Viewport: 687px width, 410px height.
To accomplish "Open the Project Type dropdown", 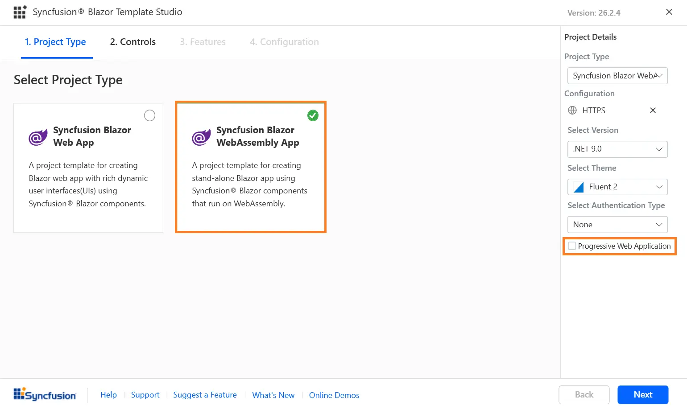I will [x=617, y=76].
